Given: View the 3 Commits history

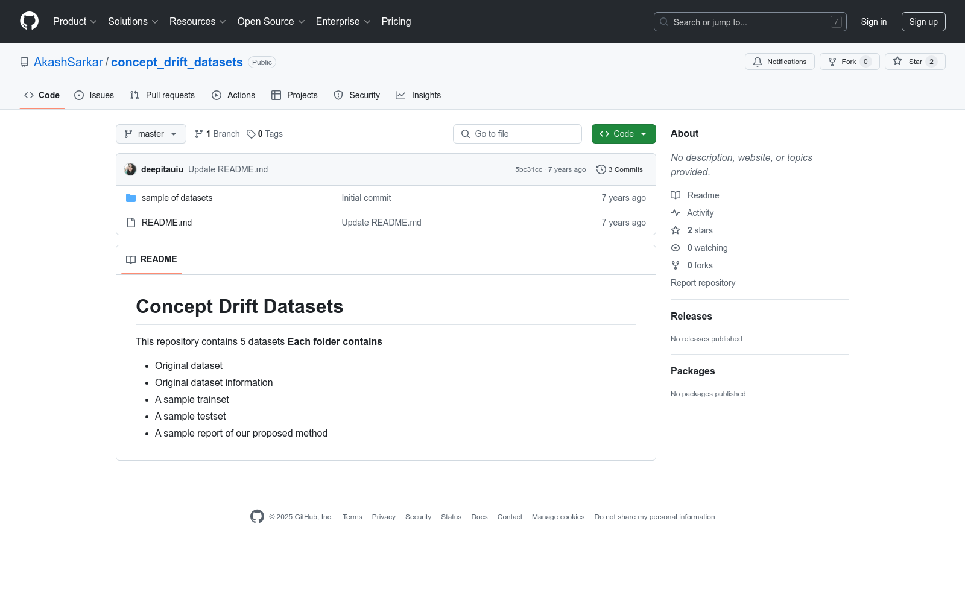Looking at the screenshot, I should (x=619, y=169).
